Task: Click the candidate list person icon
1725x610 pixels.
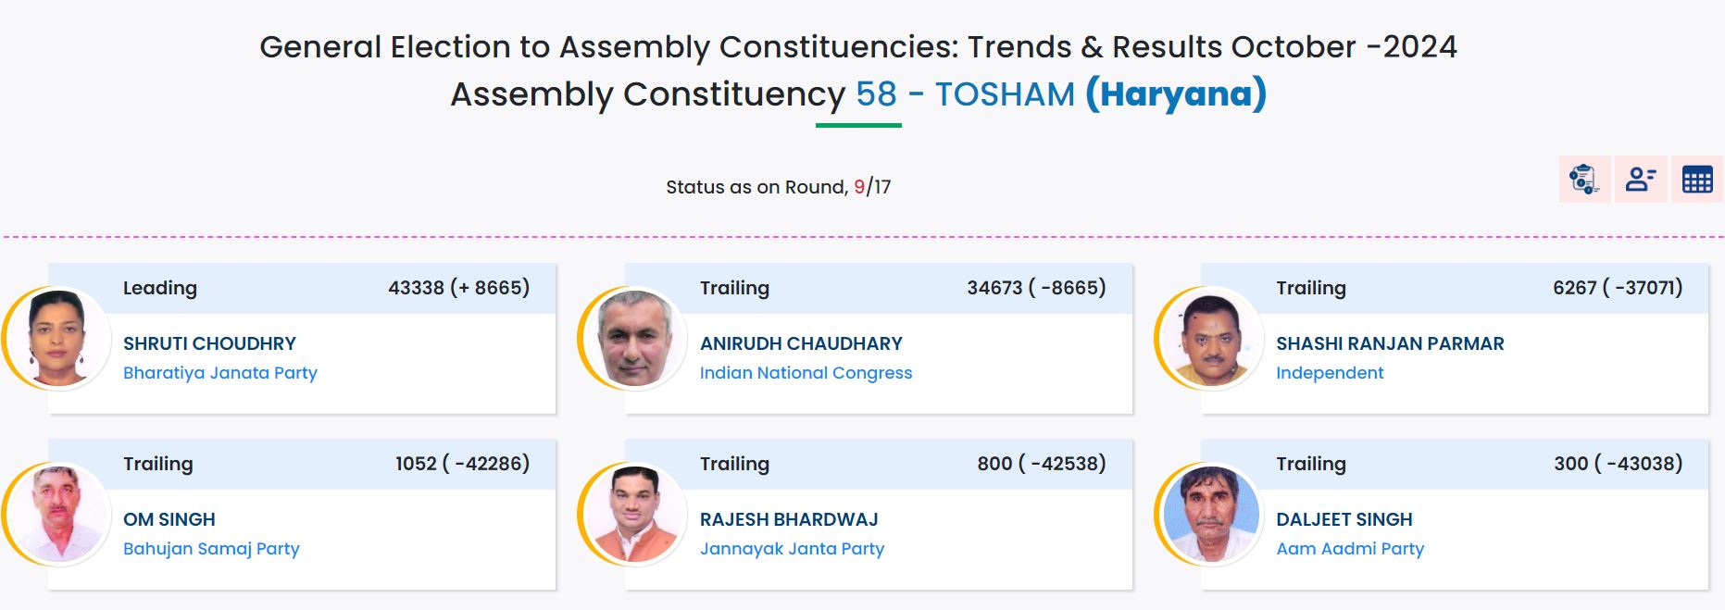Action: pos(1641,179)
